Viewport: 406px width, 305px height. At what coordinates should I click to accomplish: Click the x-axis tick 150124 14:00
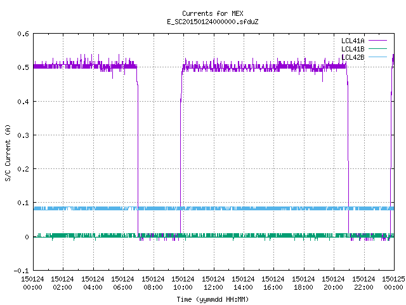pyautogui.click(x=243, y=283)
